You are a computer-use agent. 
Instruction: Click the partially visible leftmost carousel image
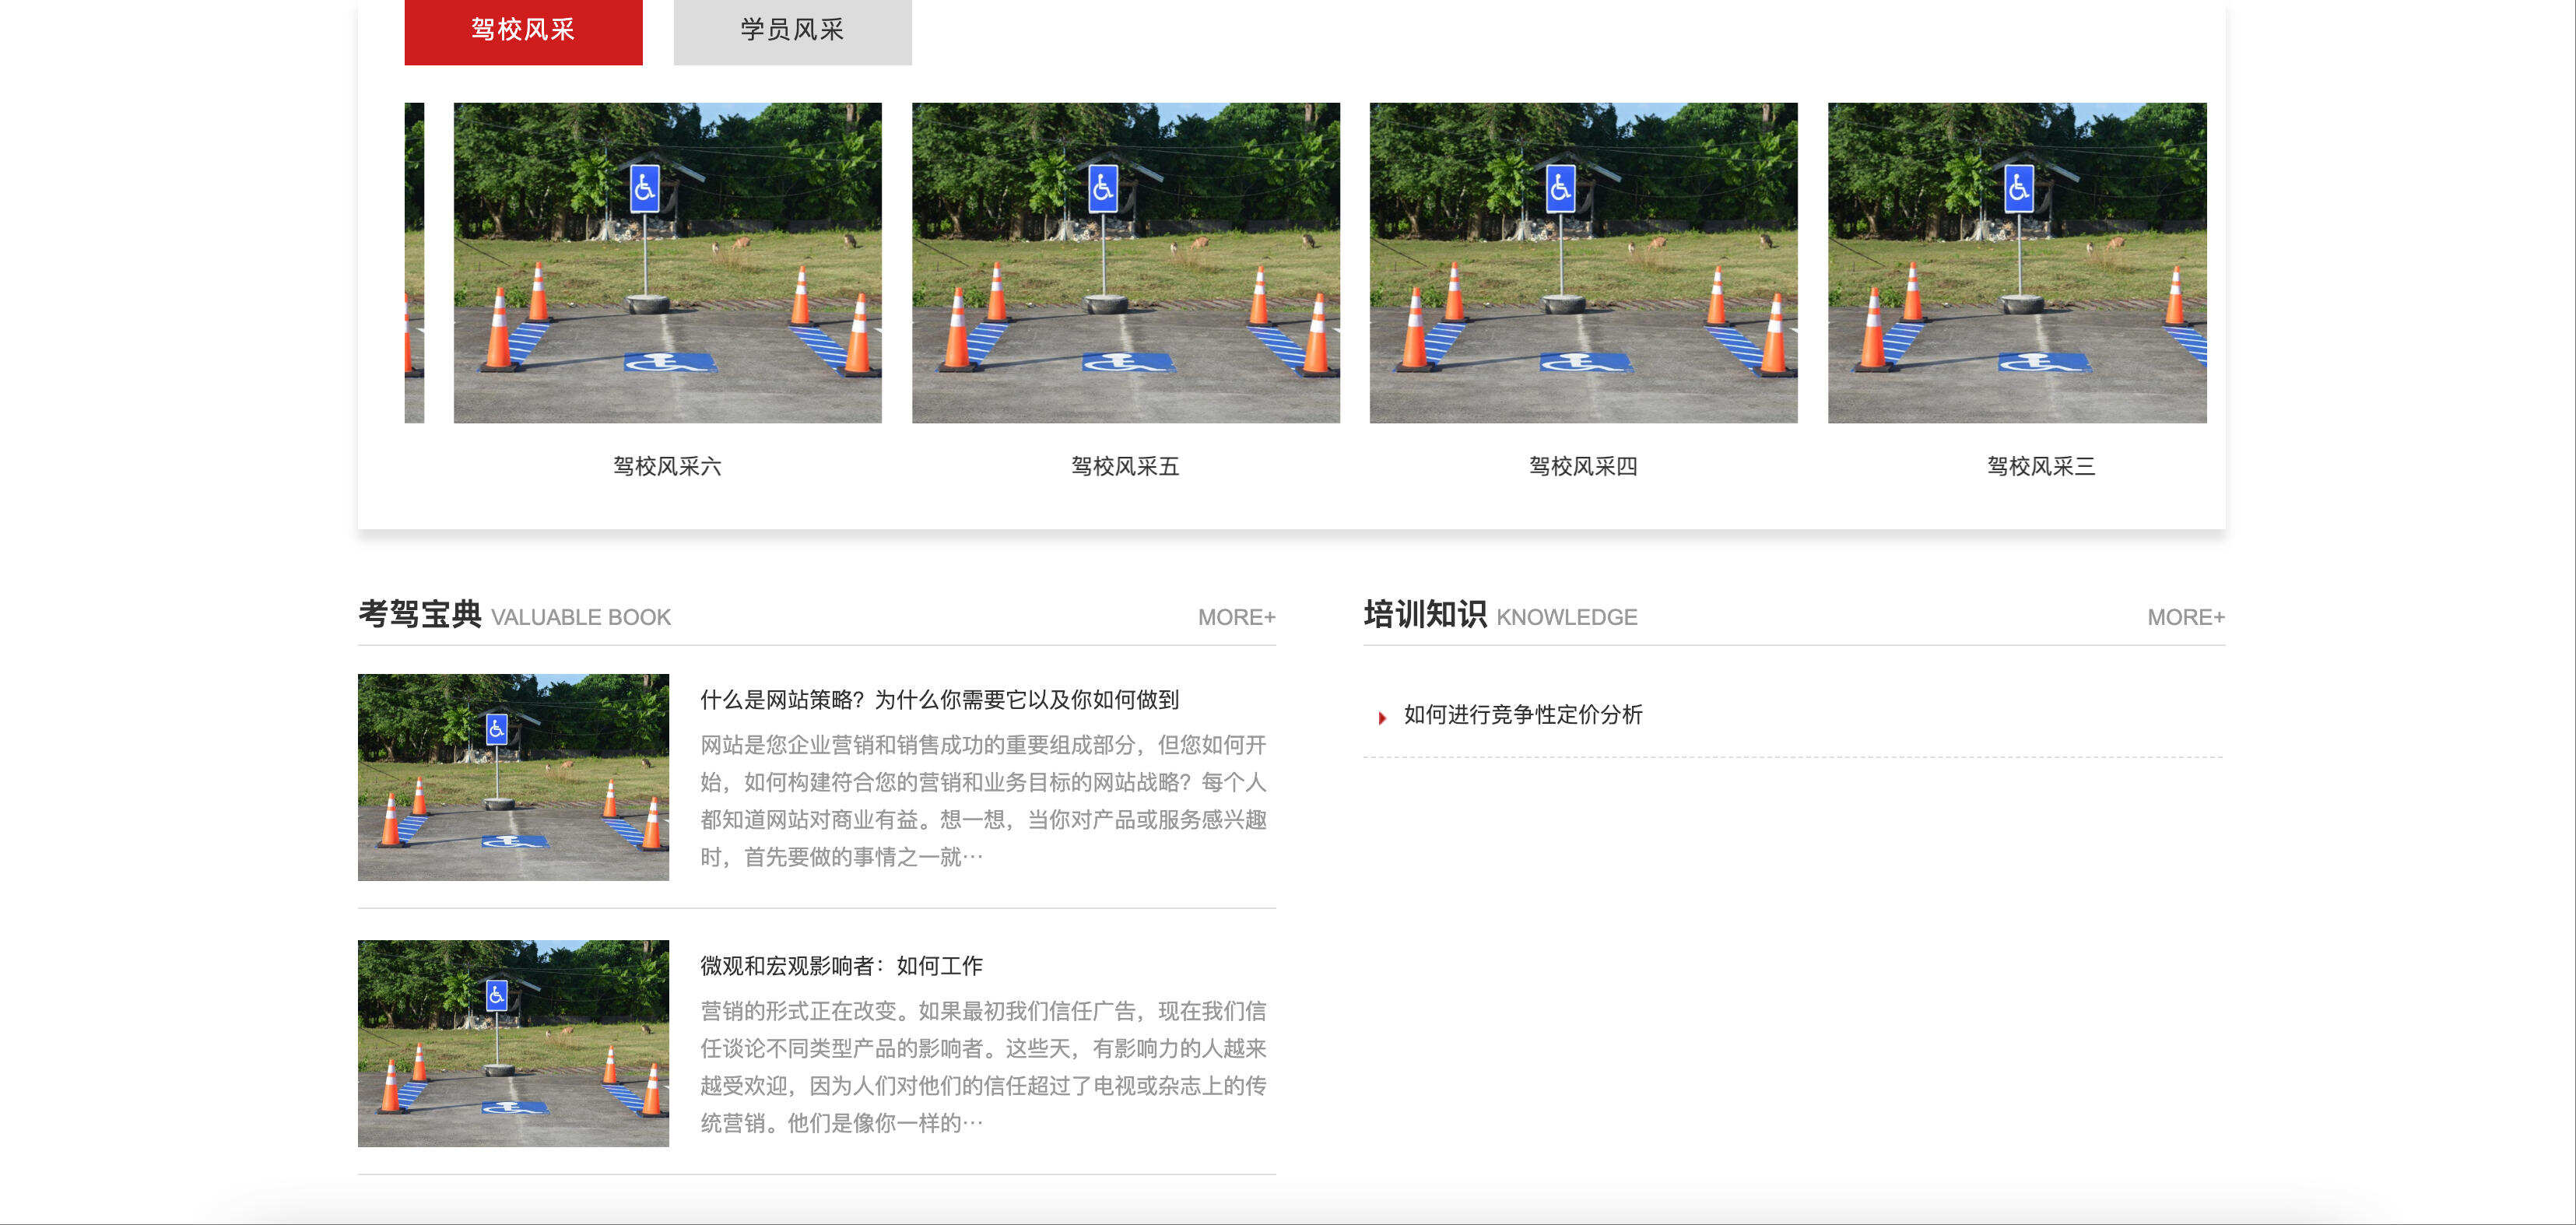point(414,262)
